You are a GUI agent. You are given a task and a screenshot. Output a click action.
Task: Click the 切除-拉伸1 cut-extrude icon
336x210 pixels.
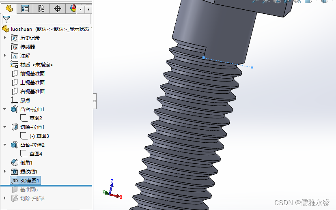pos(15,127)
